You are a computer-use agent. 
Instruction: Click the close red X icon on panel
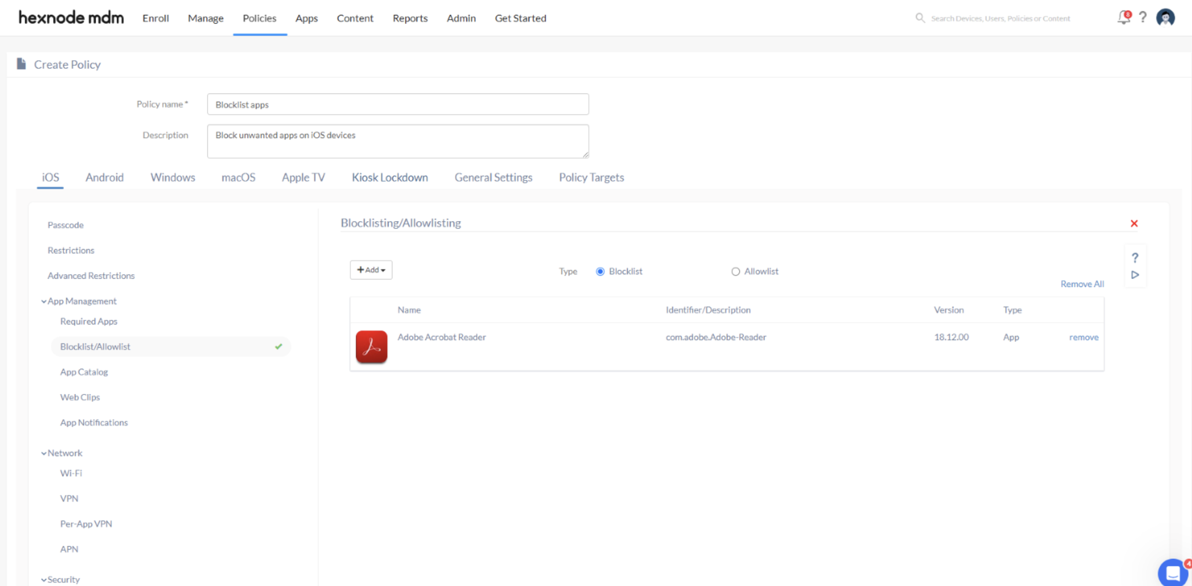coord(1134,223)
